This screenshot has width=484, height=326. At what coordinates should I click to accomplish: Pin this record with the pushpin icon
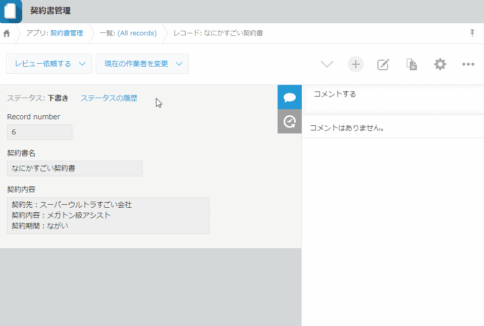pyautogui.click(x=472, y=33)
